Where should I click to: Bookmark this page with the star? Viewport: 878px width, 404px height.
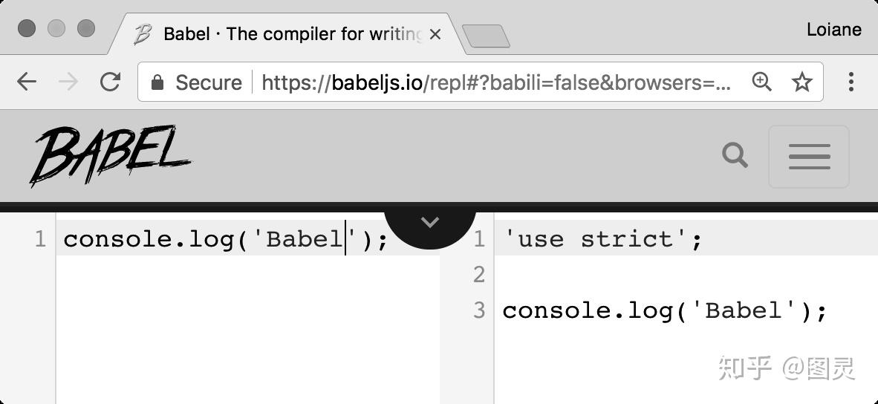click(x=802, y=82)
